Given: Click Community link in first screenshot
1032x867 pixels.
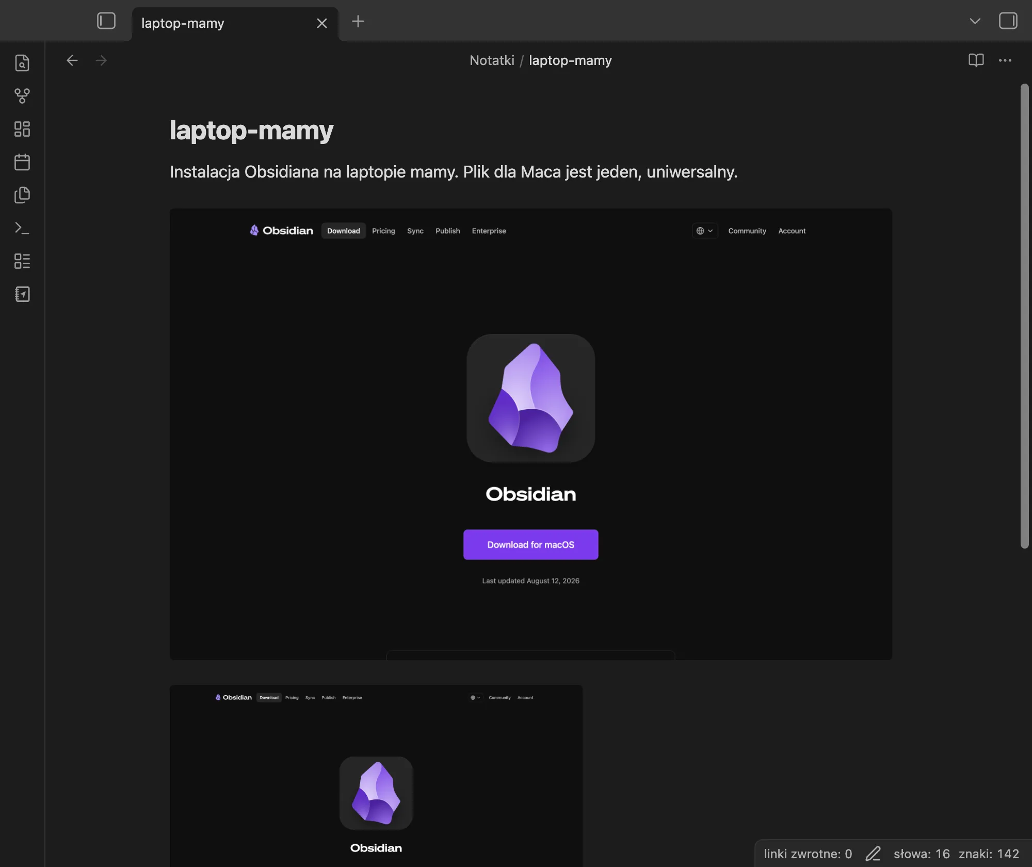Looking at the screenshot, I should click(747, 231).
